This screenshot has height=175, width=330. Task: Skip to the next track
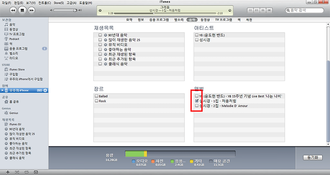click(x=31, y=11)
